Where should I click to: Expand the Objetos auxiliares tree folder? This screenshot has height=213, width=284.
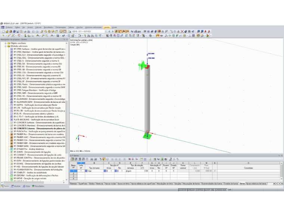(6, 43)
